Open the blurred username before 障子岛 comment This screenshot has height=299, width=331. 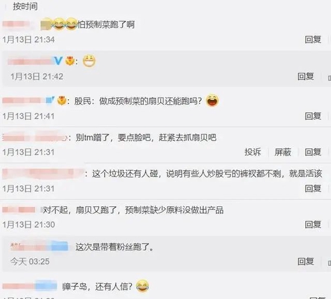click(x=29, y=286)
